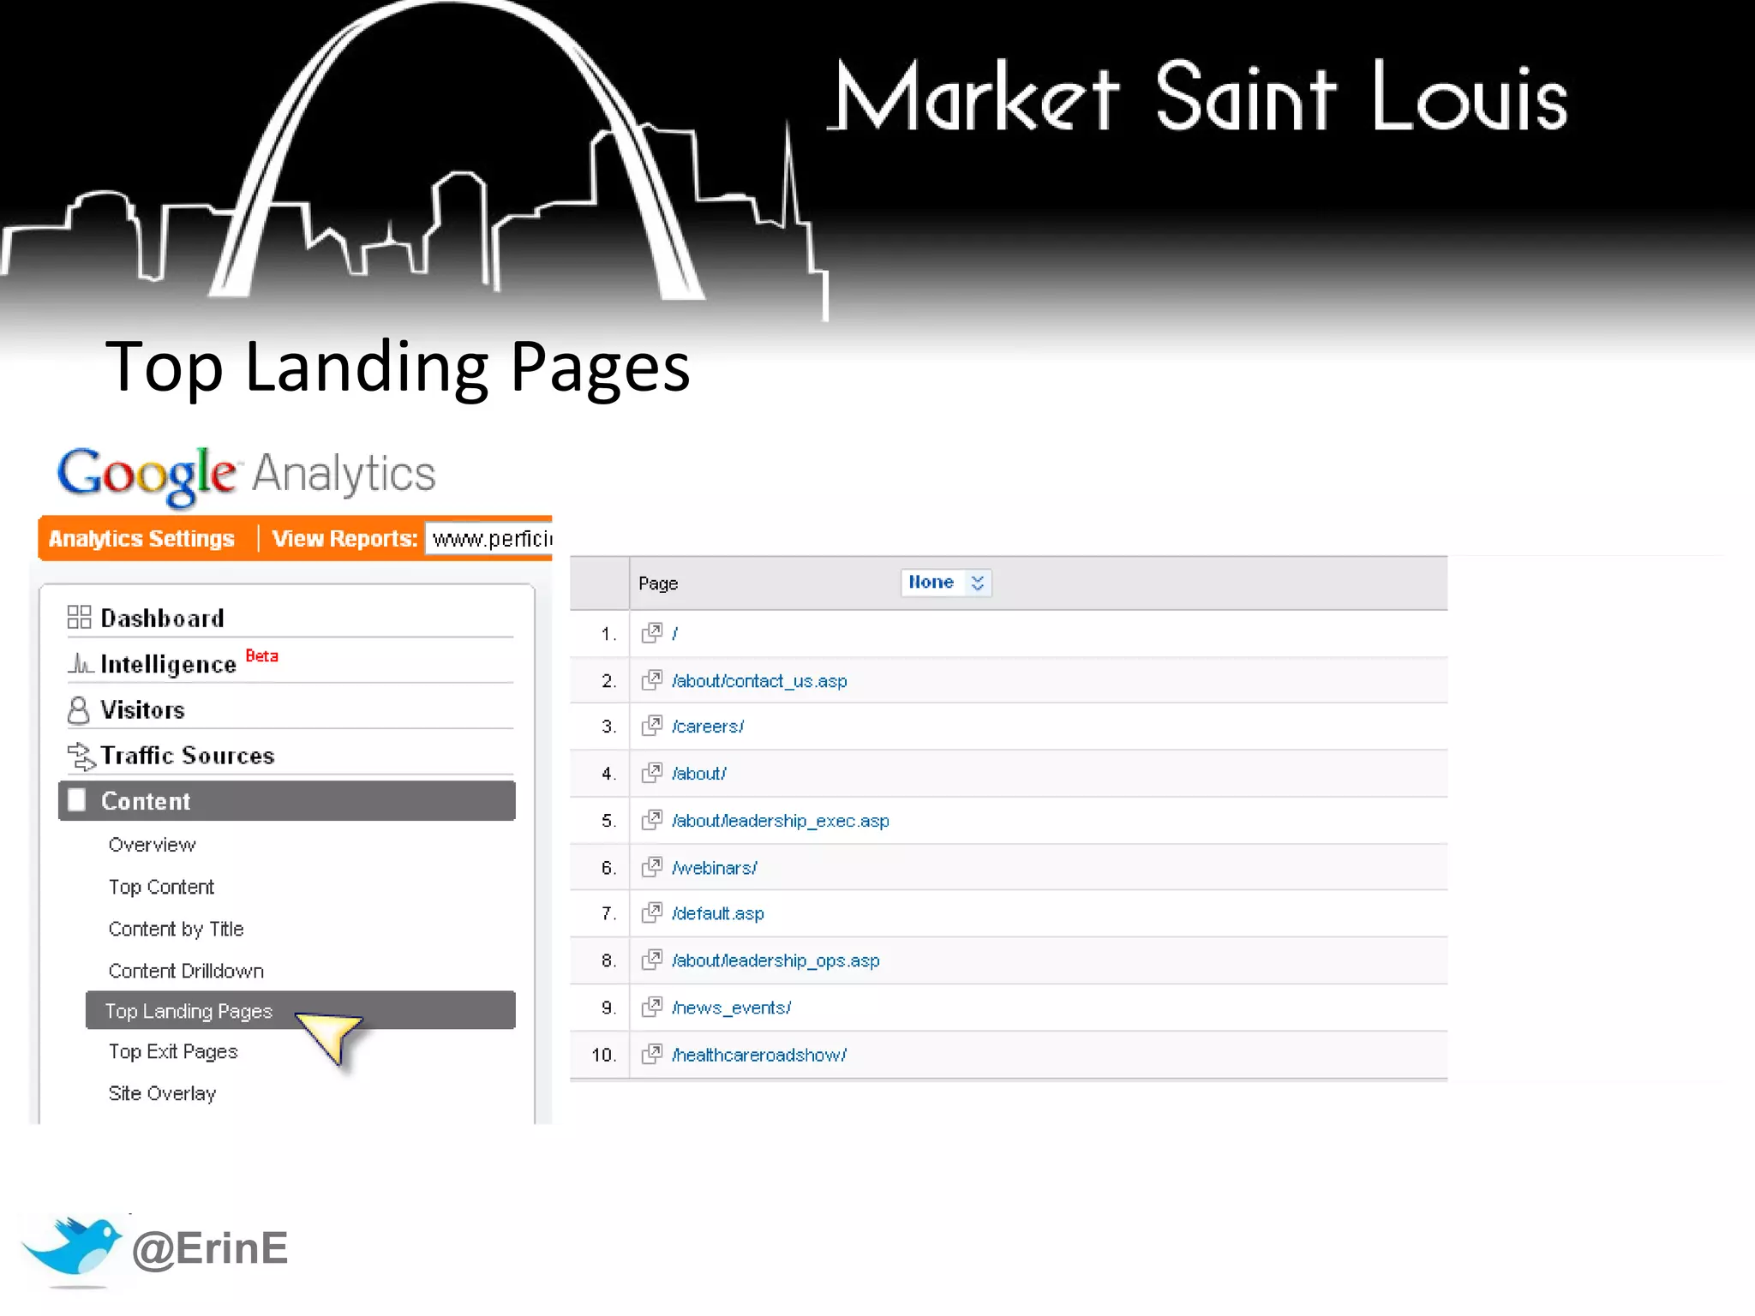Click the Intelligence chart icon

tap(80, 663)
